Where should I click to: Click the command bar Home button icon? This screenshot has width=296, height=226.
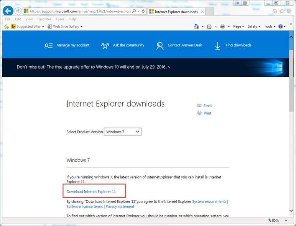(x=197, y=26)
